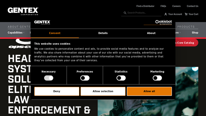Image resolution: width=206 pixels, height=116 pixels.
Task: Click the Gentex logo inside the cookie dialog
Action: pyautogui.click(x=42, y=22)
